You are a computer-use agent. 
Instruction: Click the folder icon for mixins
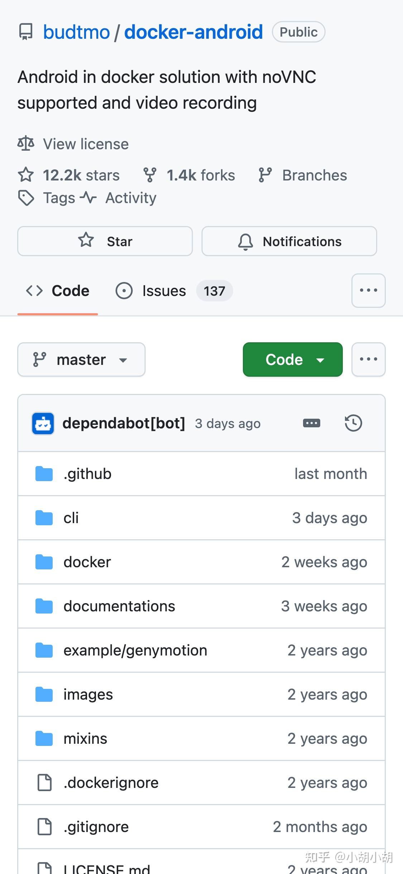(x=44, y=738)
